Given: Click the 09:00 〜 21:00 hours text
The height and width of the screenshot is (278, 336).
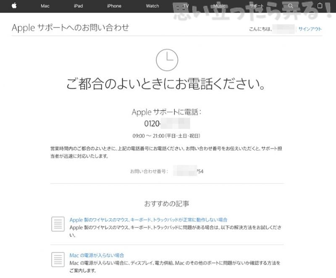Looking at the screenshot, I should pos(166,136).
